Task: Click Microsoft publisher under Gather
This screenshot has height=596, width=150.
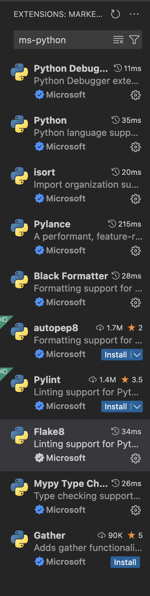Action: pos(66,562)
